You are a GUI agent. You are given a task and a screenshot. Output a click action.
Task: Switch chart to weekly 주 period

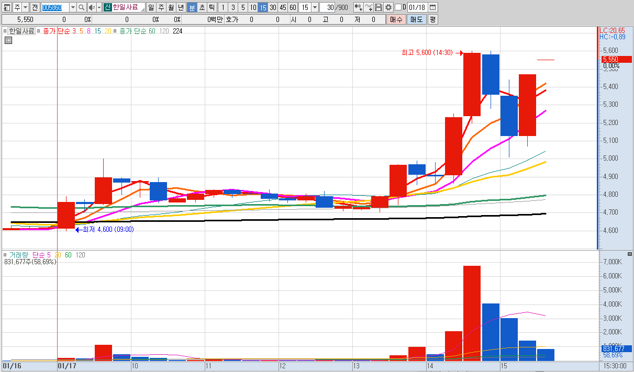161,7
